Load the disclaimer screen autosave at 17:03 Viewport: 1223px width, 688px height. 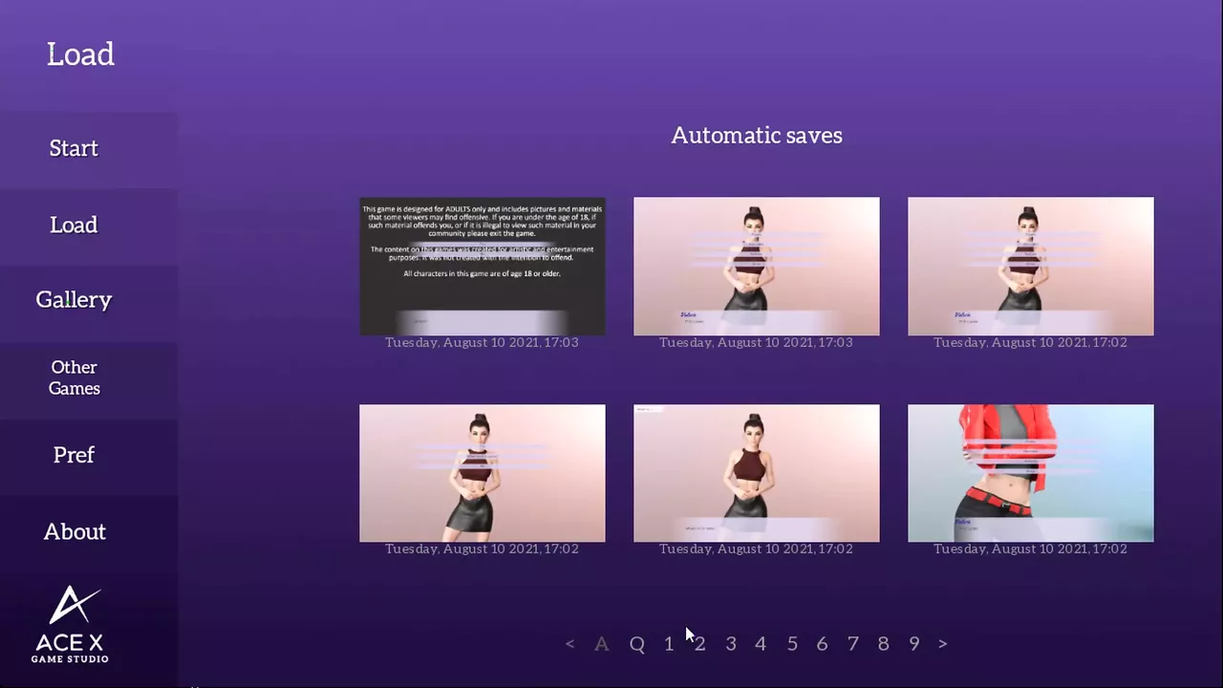tap(482, 267)
